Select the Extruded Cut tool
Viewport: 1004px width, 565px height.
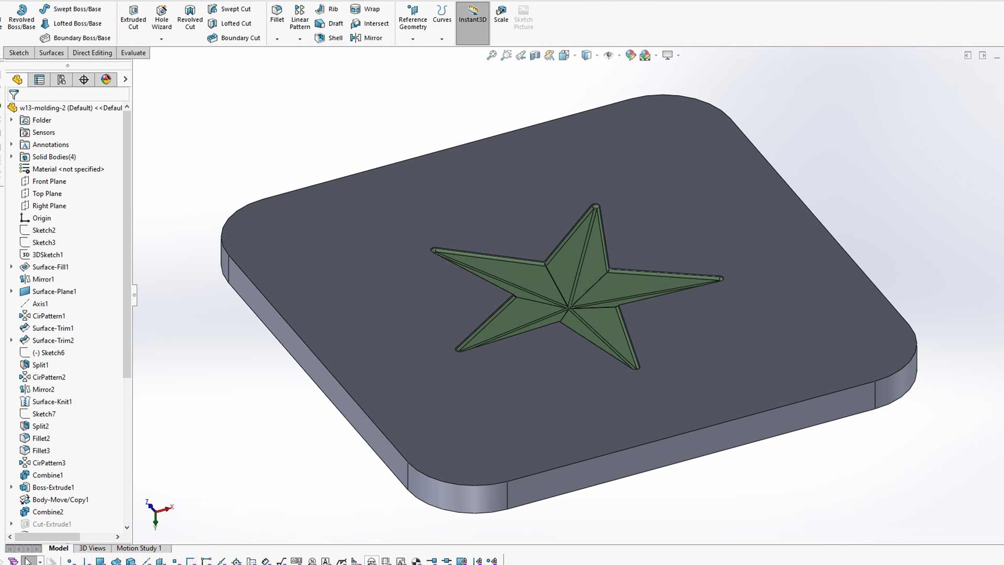133,17
